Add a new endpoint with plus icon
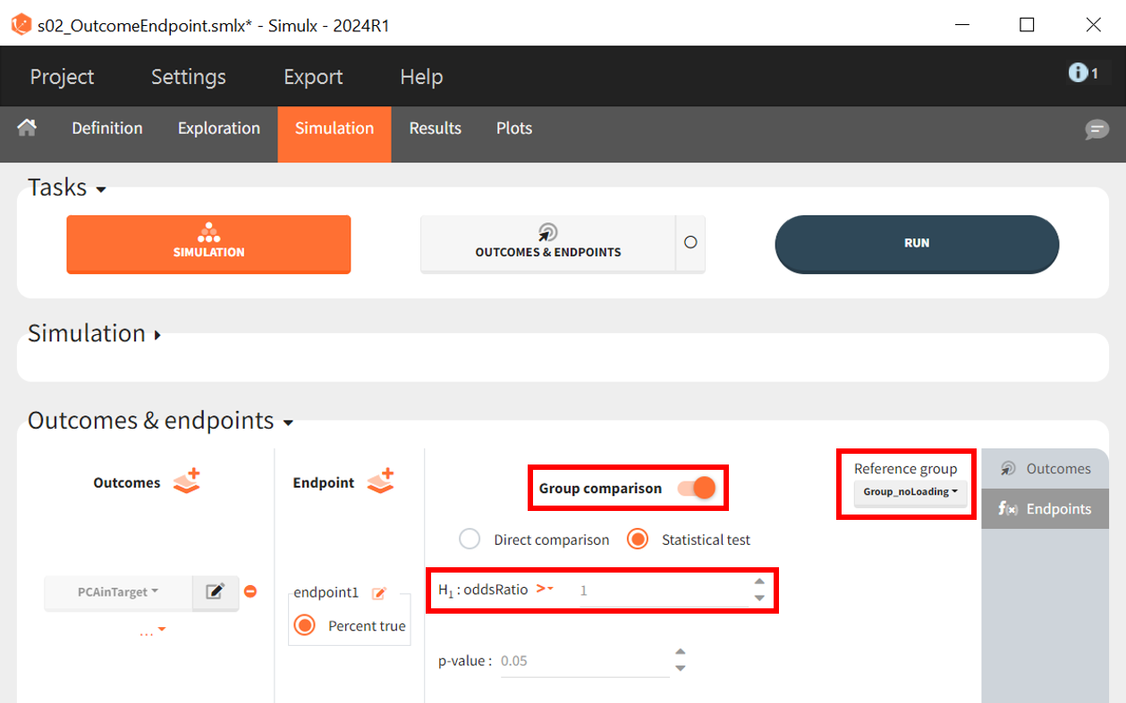Image resolution: width=1126 pixels, height=703 pixels. point(380,481)
